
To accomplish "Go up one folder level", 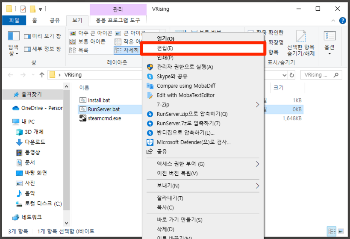I will [x=42, y=75].
